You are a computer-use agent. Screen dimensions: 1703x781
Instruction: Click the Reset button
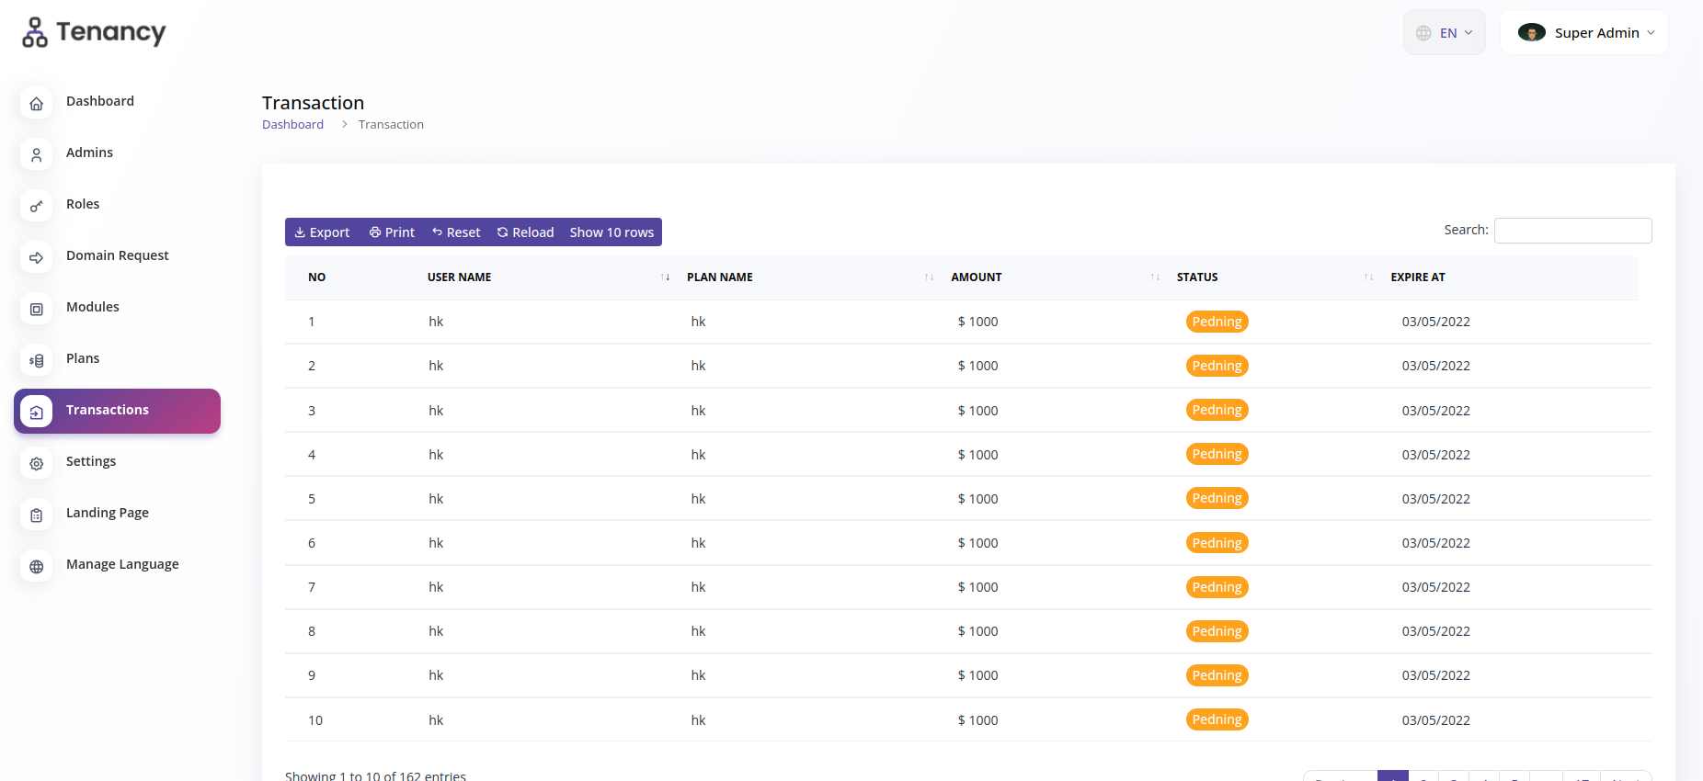(x=456, y=232)
